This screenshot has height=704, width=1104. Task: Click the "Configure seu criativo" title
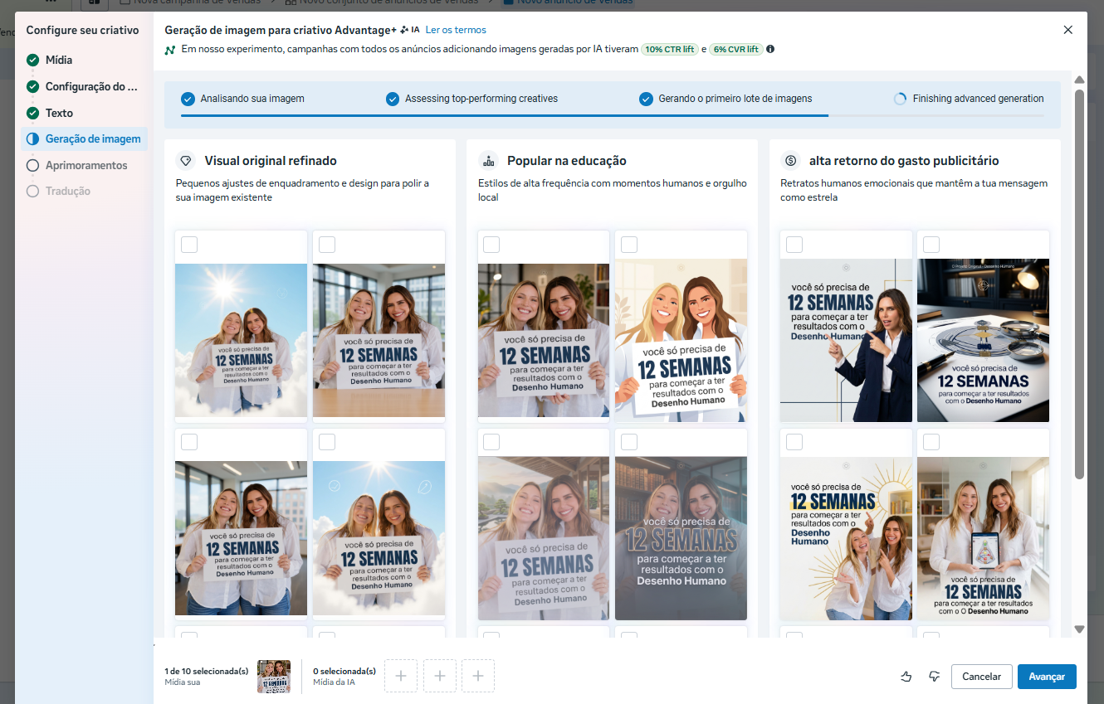[x=82, y=30]
